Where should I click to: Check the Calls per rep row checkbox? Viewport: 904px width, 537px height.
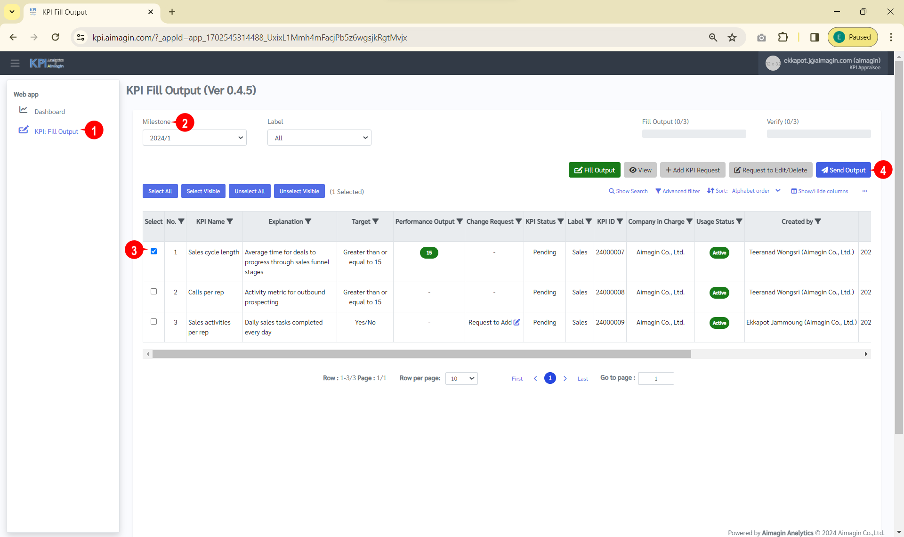tap(153, 292)
